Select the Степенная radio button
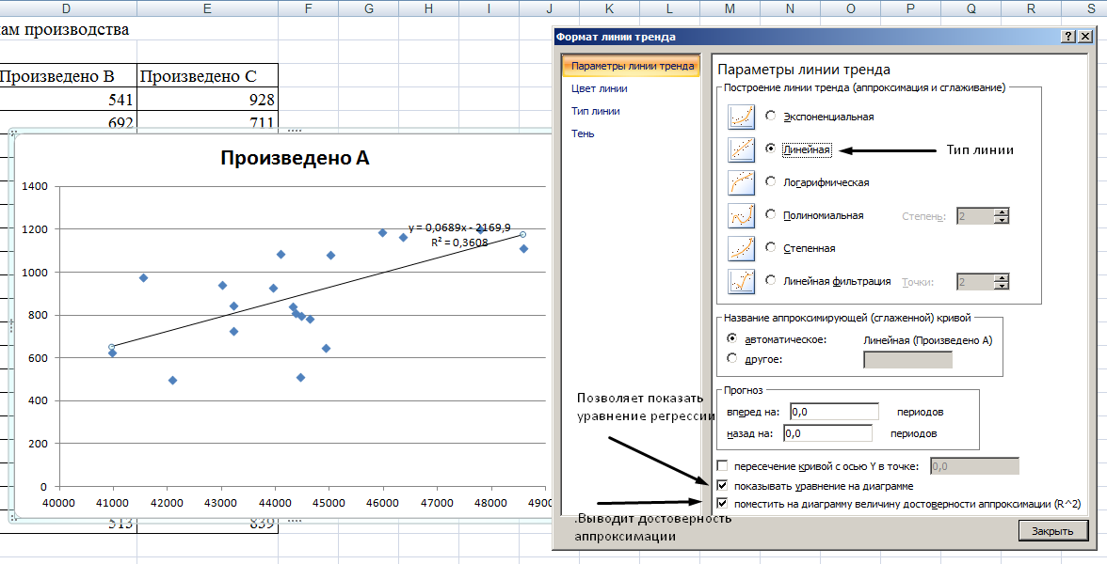The image size is (1107, 564). (x=770, y=247)
